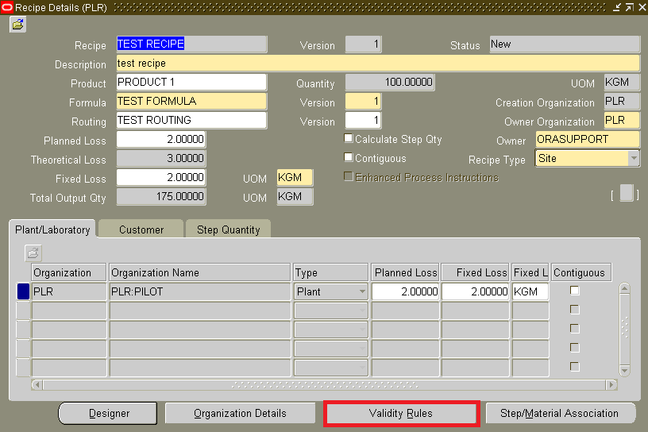This screenshot has width=648, height=432.
Task: Select the PLR row indicator
Action: point(23,291)
